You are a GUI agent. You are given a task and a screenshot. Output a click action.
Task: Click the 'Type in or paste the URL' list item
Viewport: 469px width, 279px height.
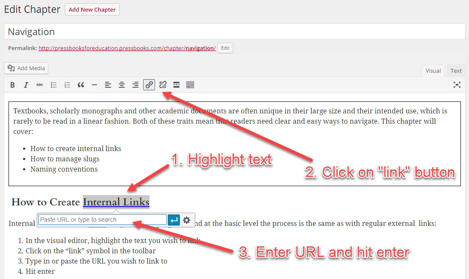point(96,261)
